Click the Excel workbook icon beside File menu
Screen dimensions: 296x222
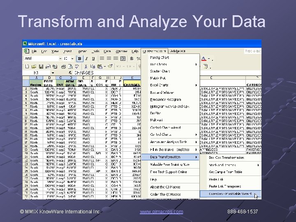pos(26,51)
